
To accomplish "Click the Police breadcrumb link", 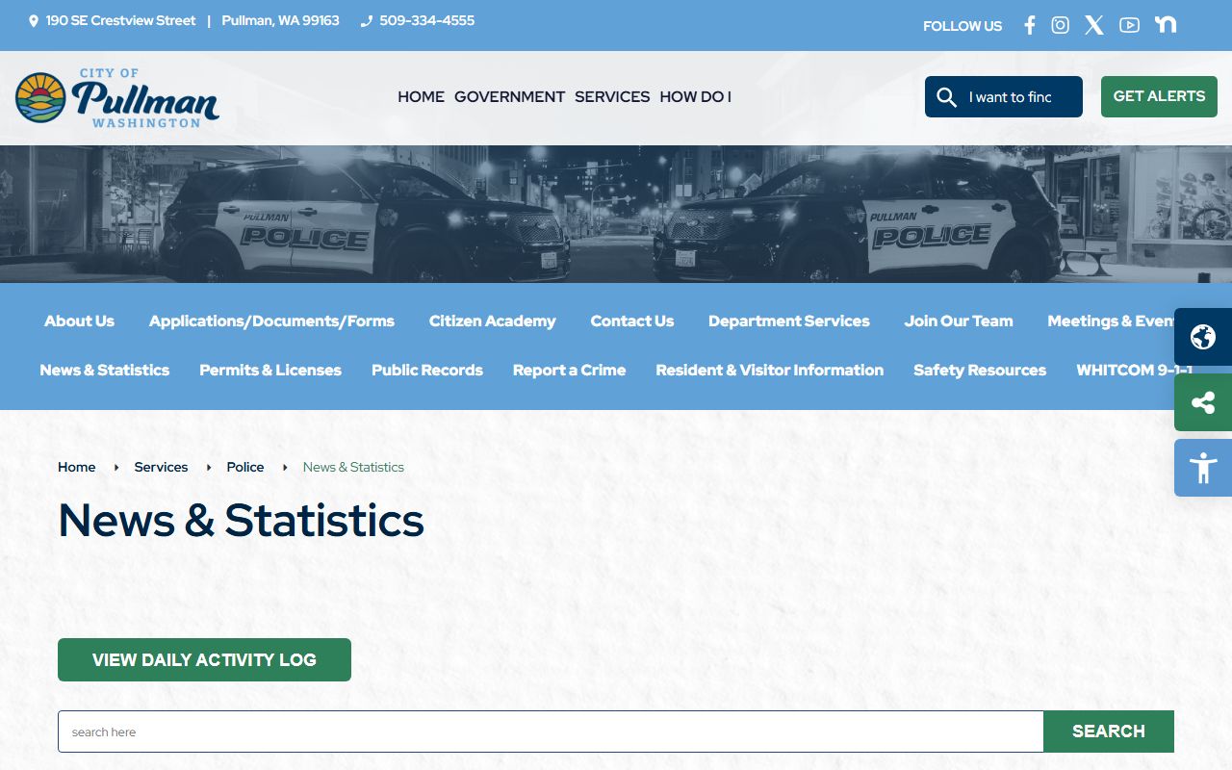I will click(x=245, y=467).
